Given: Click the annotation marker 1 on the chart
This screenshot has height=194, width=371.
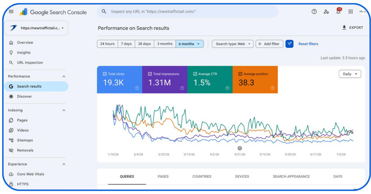Looking at the screenshot, I should [x=240, y=148].
